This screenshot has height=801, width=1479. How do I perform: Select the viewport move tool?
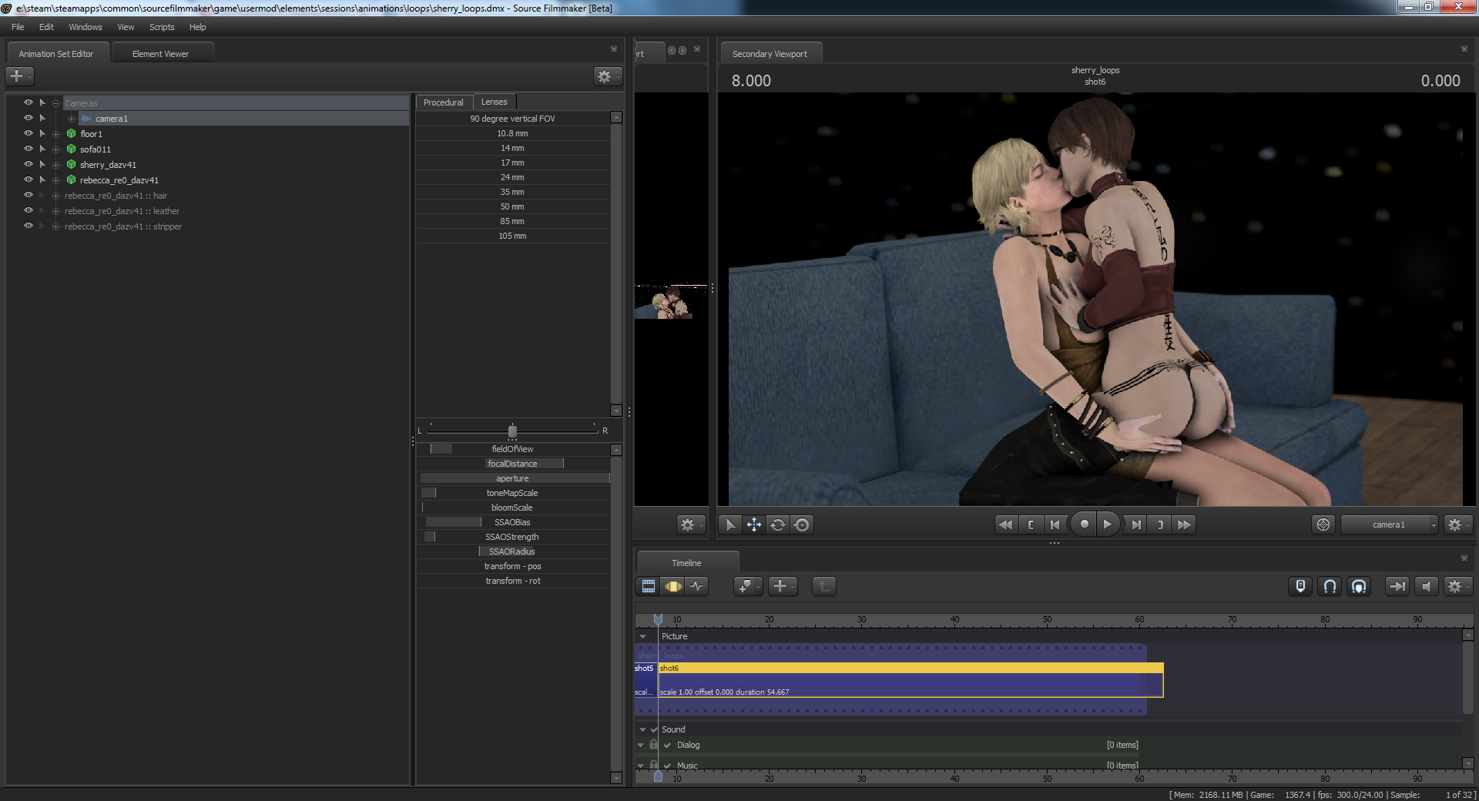coord(754,525)
